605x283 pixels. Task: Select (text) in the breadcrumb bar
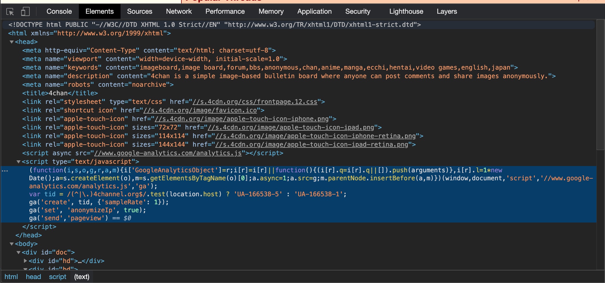click(x=82, y=277)
